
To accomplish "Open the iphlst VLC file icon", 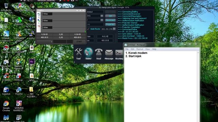I will coord(32,77).
